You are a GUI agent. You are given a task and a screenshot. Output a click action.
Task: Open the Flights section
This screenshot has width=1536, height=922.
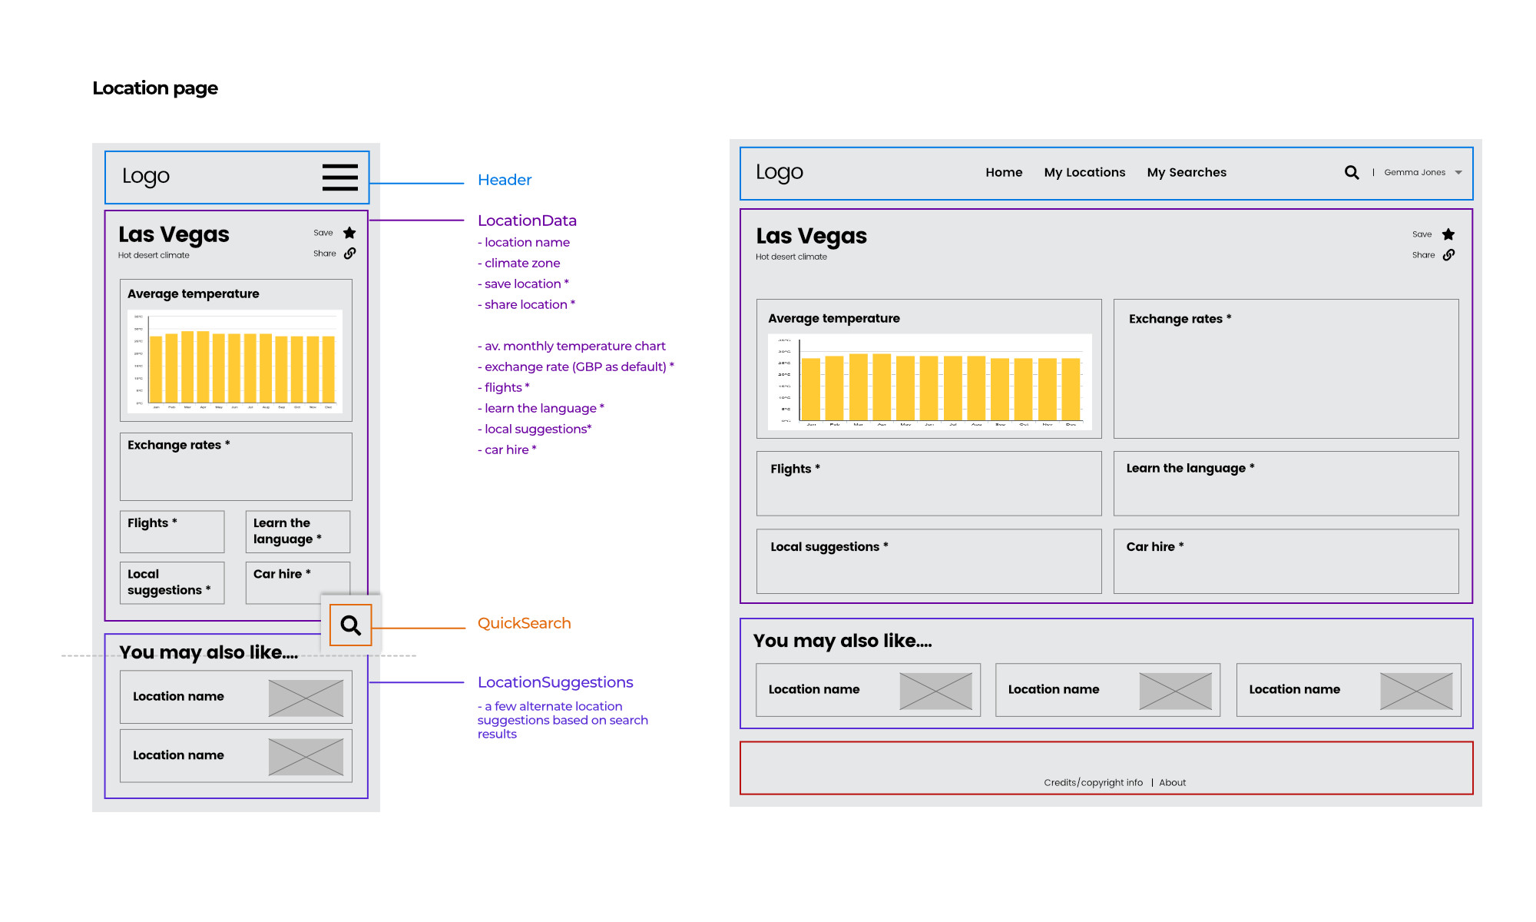929,483
